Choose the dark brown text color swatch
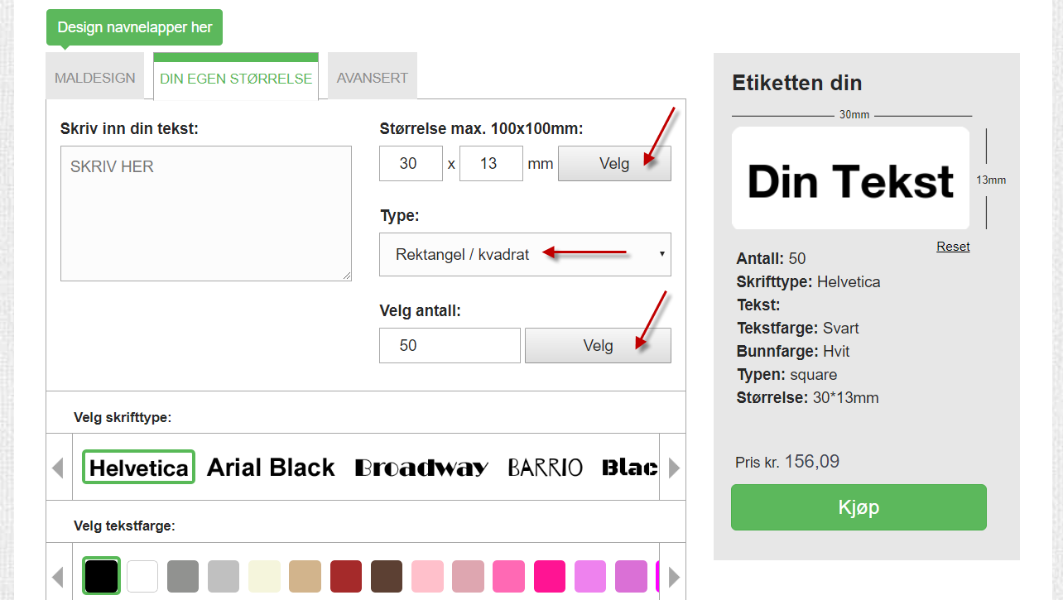Viewport: 1063px width, 600px height. pos(387,576)
